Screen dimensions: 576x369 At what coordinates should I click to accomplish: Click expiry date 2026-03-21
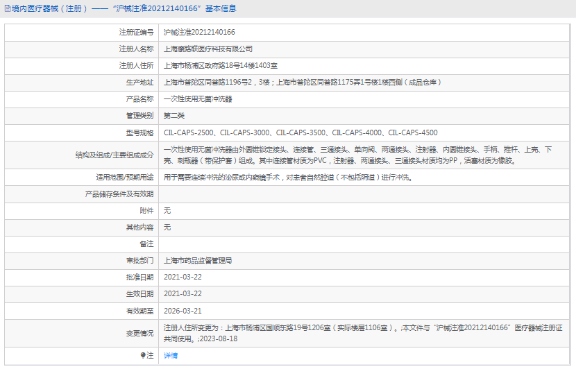[183, 311]
